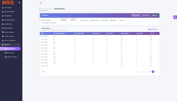Click the Öncelik ayarları icon
Image resolution: width=177 pixels, height=101 pixels.
(x=3, y=20)
